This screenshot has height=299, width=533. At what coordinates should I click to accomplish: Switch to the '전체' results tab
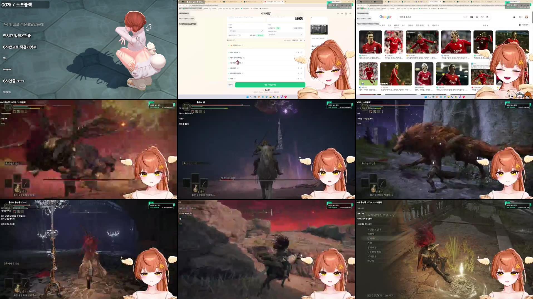click(x=390, y=25)
